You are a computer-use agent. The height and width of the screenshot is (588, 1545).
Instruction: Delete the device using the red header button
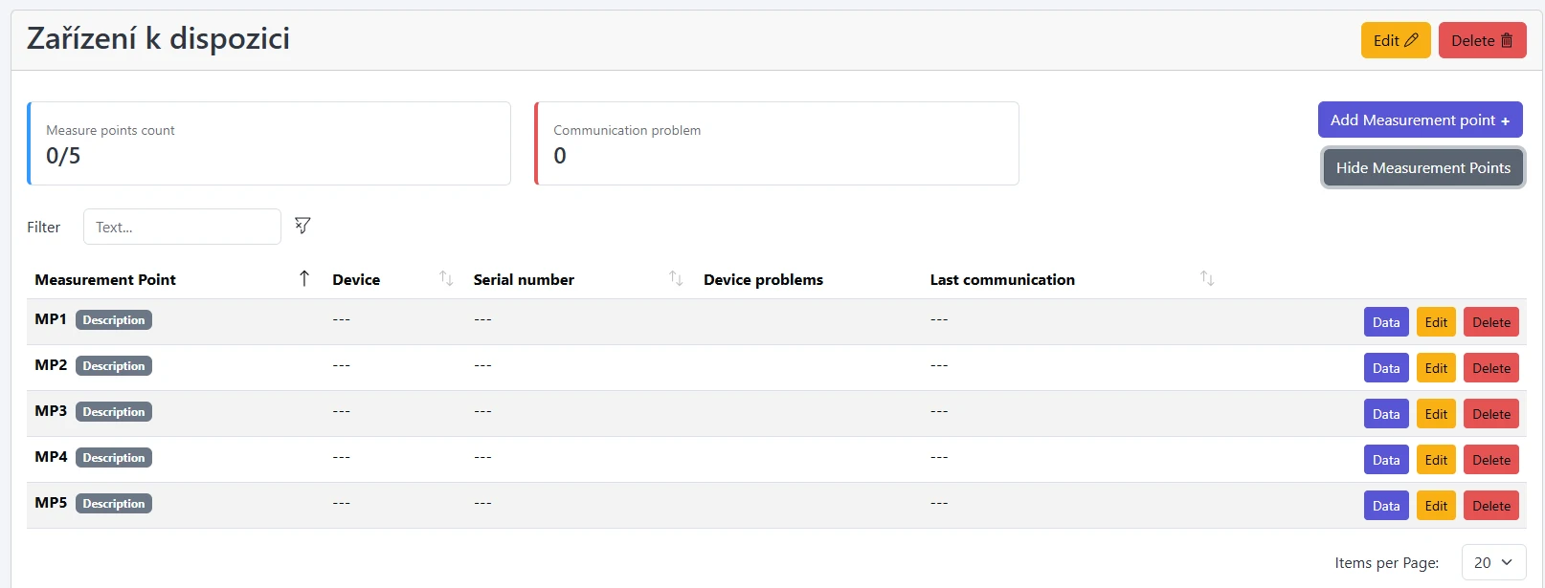coord(1482,40)
